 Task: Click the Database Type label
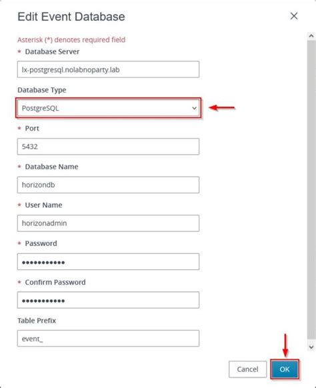(x=42, y=90)
